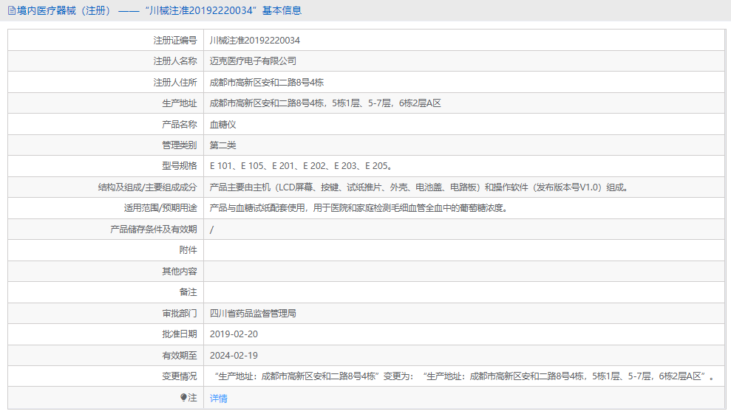731x414 pixels.
Task: Click the bulb icon beside 注 label
Action: coord(183,397)
